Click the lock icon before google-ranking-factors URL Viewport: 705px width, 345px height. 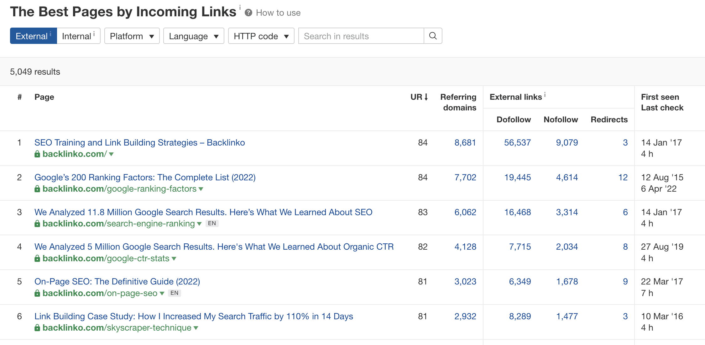pyautogui.click(x=37, y=189)
